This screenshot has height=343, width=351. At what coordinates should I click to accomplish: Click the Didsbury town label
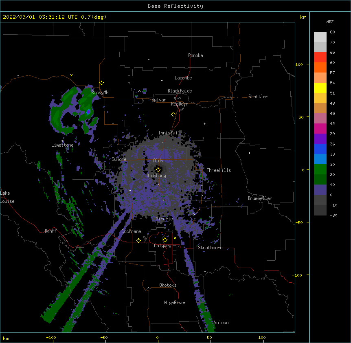click(156, 176)
